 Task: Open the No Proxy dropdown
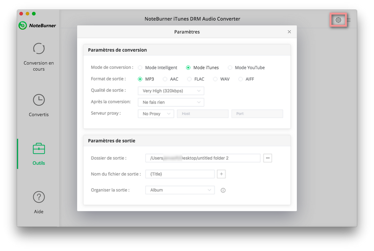tap(156, 114)
